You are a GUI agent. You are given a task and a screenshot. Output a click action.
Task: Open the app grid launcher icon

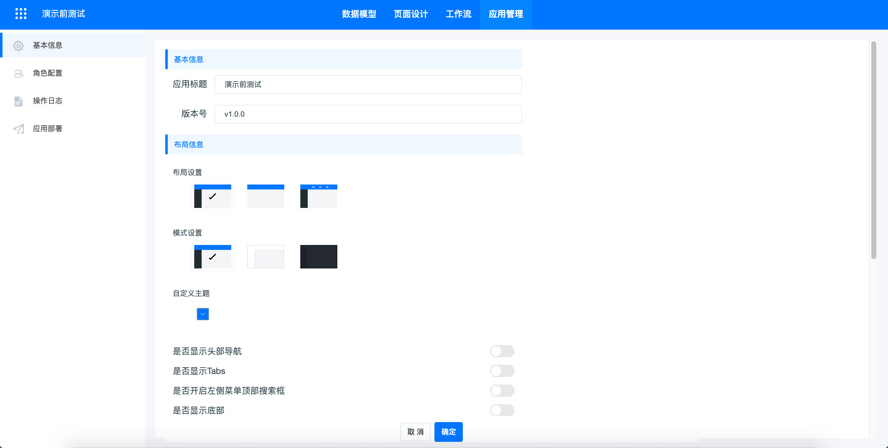point(21,14)
